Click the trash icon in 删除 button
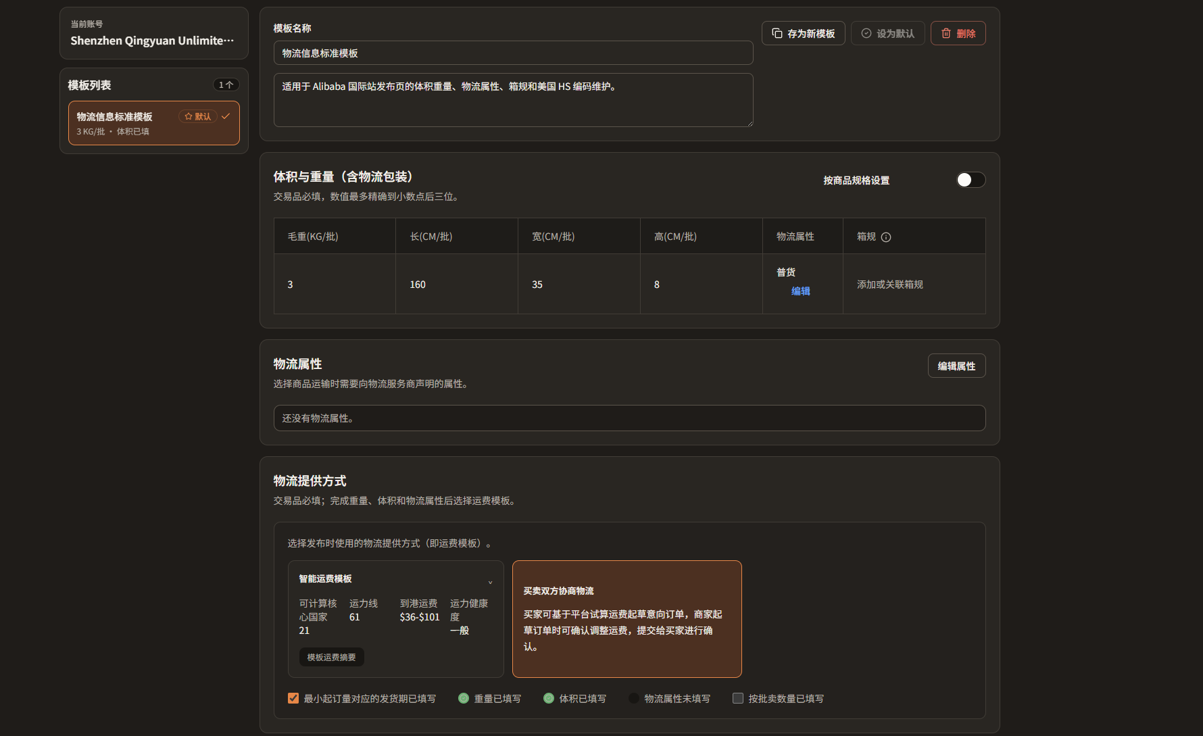Viewport: 1203px width, 736px height. point(946,33)
